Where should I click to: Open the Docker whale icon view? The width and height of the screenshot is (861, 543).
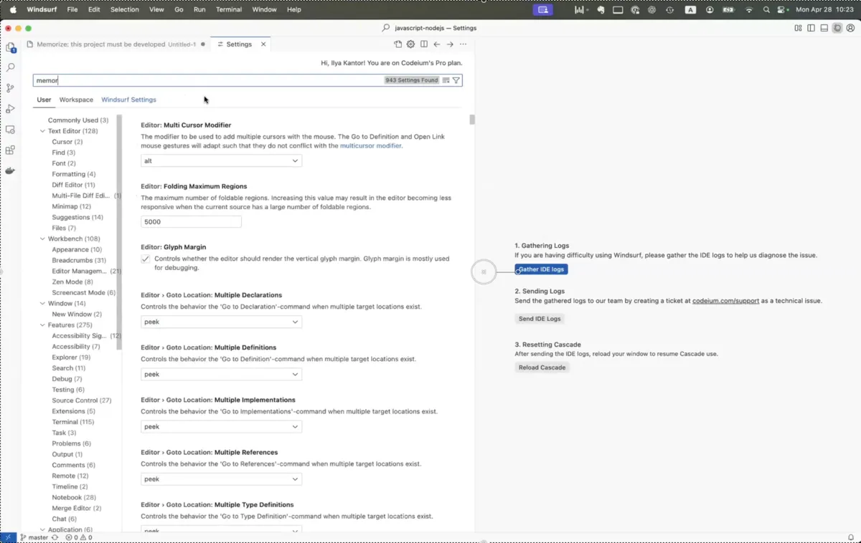point(10,171)
